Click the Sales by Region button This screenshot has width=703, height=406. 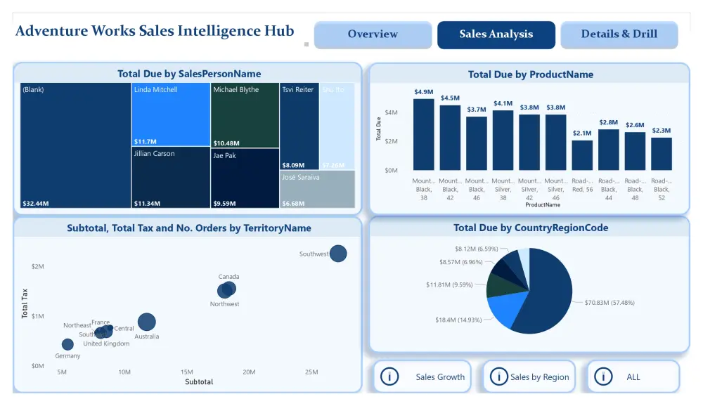coord(529,377)
